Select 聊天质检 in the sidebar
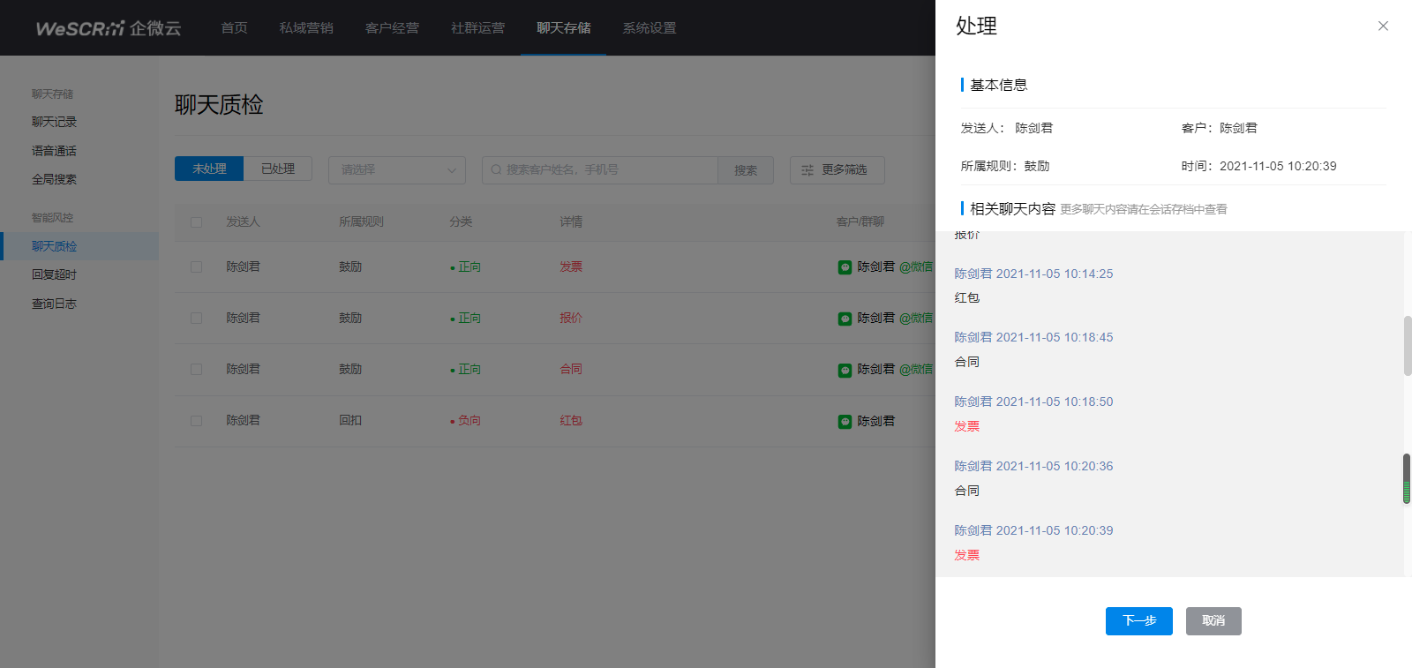 [79, 246]
